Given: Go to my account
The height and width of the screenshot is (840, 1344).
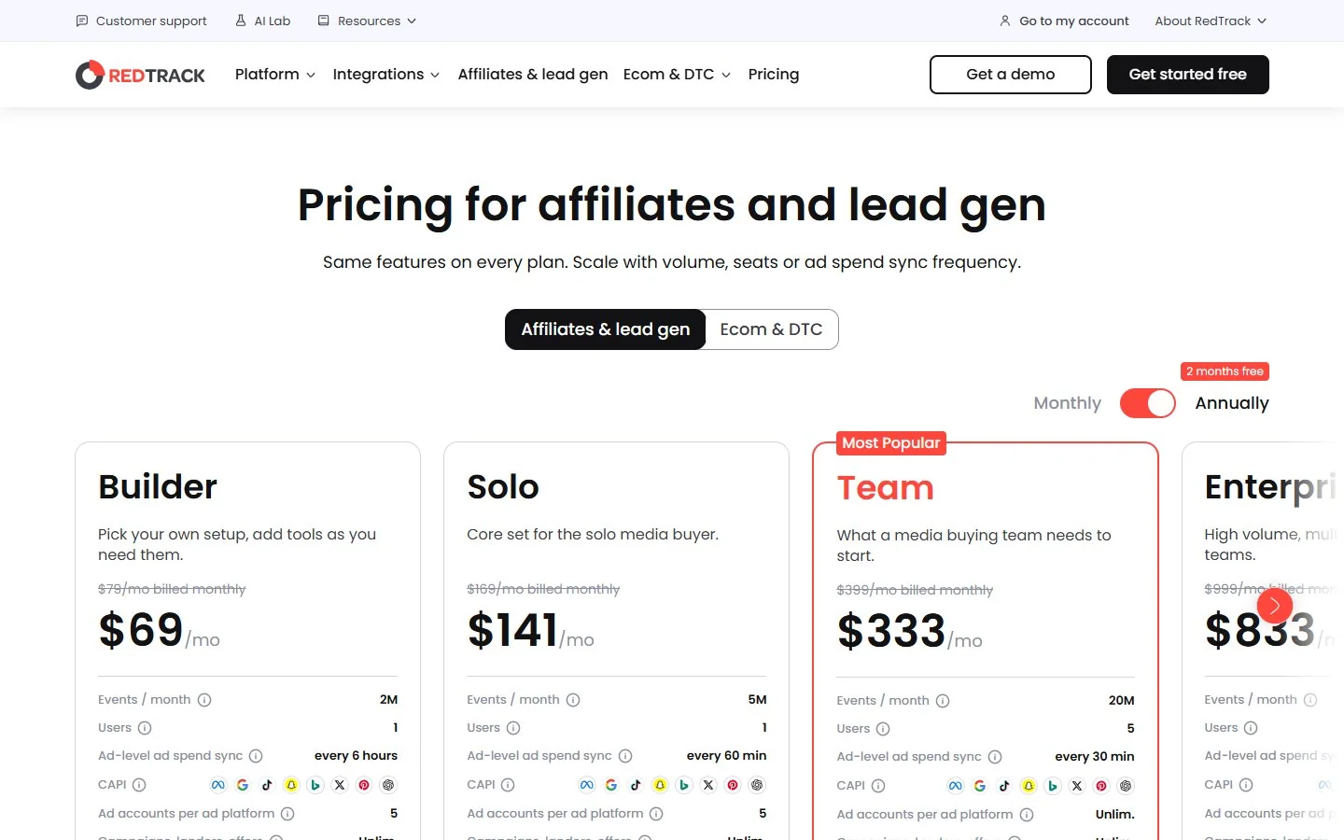Looking at the screenshot, I should (x=1064, y=21).
